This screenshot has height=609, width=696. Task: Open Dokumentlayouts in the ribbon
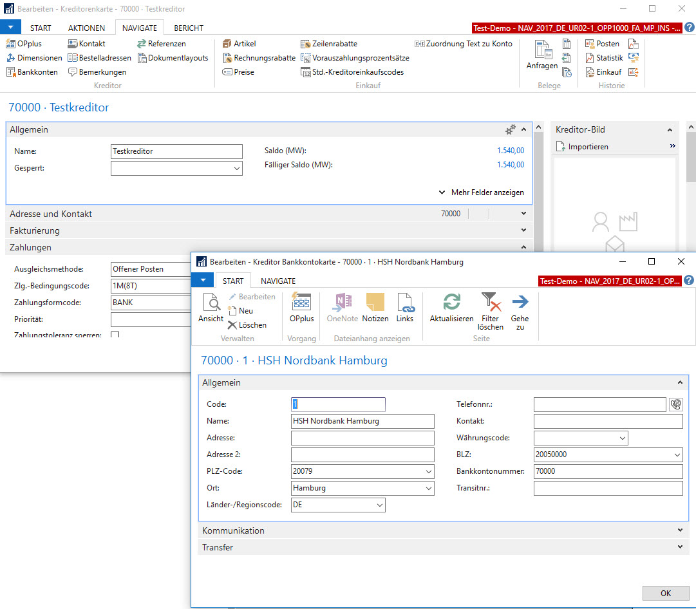pos(173,58)
